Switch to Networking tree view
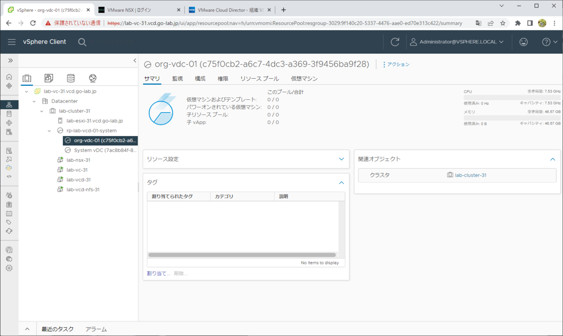This screenshot has height=336, width=563. pos(92,78)
